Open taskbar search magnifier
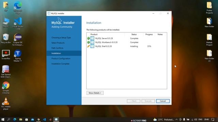This screenshot has width=218, height=122. point(9,120)
